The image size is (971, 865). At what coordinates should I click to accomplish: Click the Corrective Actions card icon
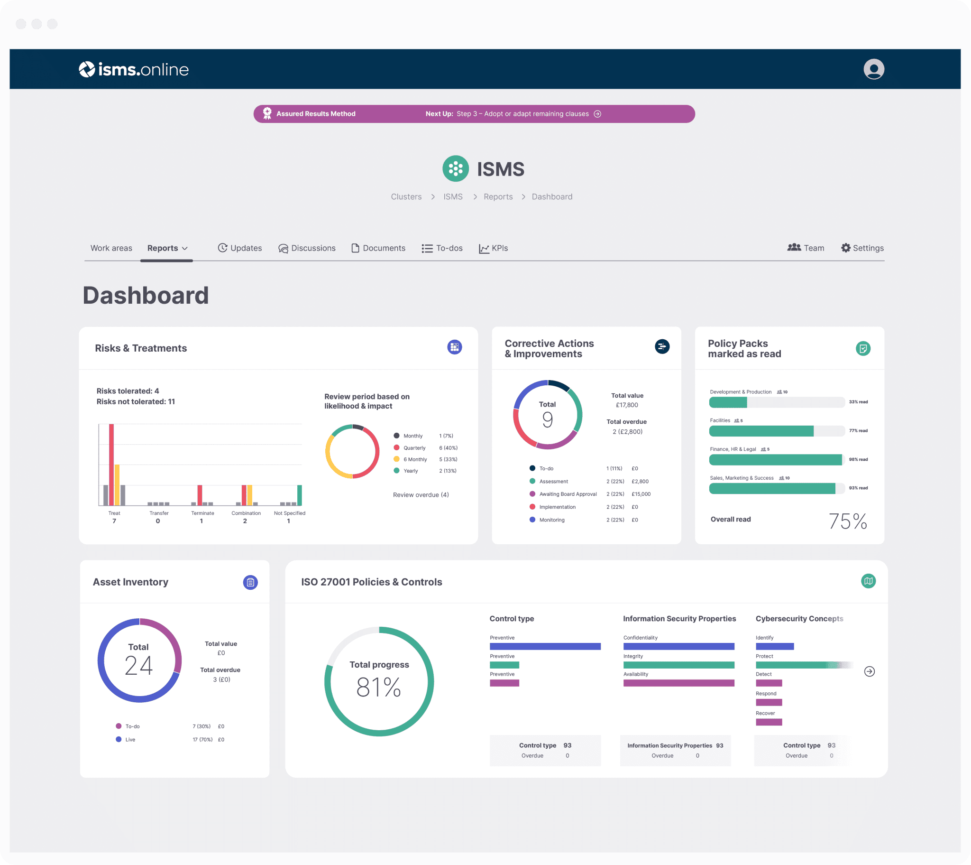[662, 347]
